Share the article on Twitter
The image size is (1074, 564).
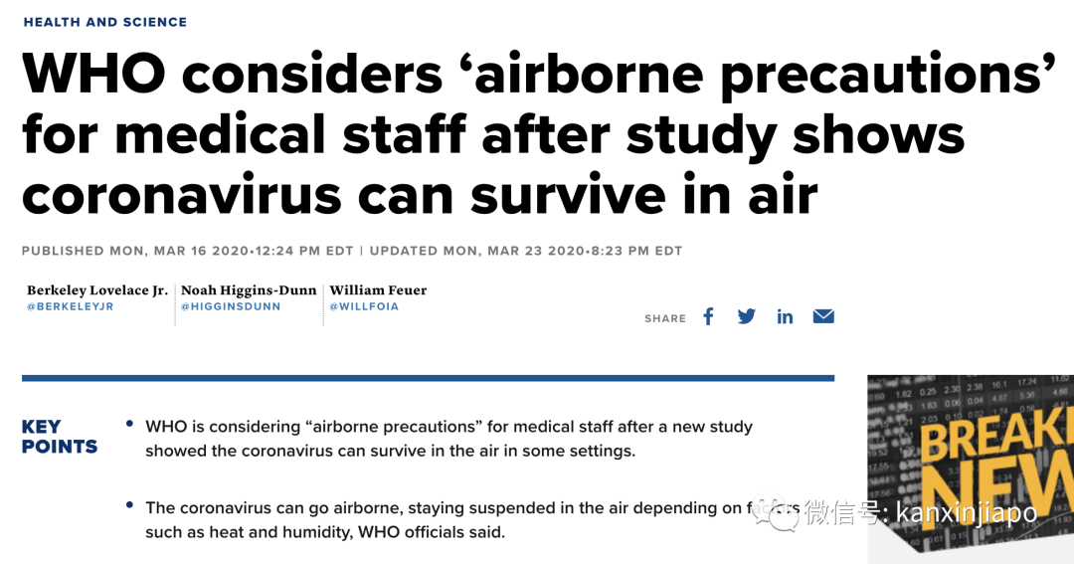pos(746,316)
